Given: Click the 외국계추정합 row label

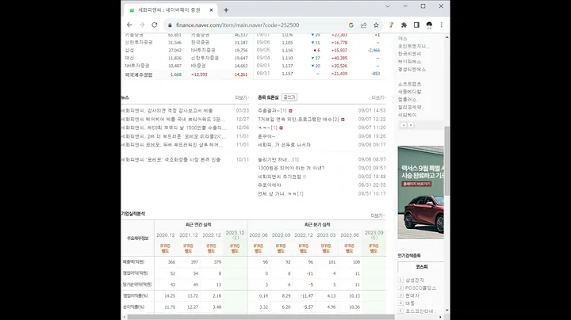Looking at the screenshot, I should coord(139,75).
